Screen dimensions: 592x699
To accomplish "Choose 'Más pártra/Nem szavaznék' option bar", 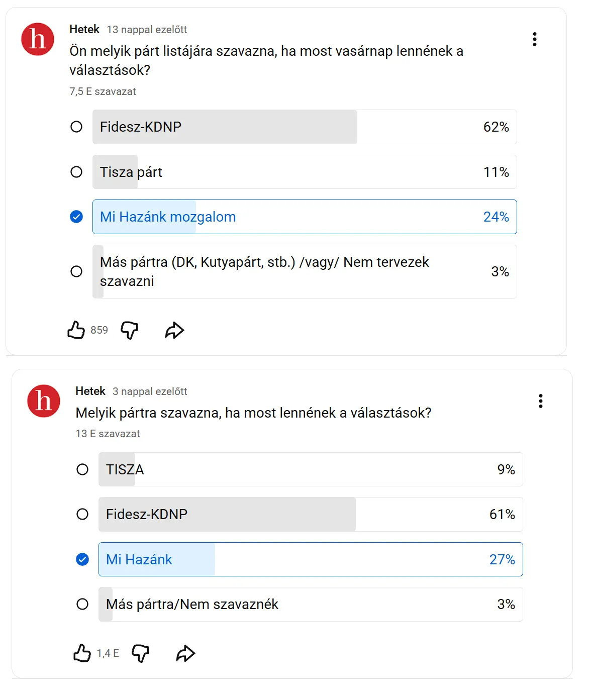I will [311, 604].
